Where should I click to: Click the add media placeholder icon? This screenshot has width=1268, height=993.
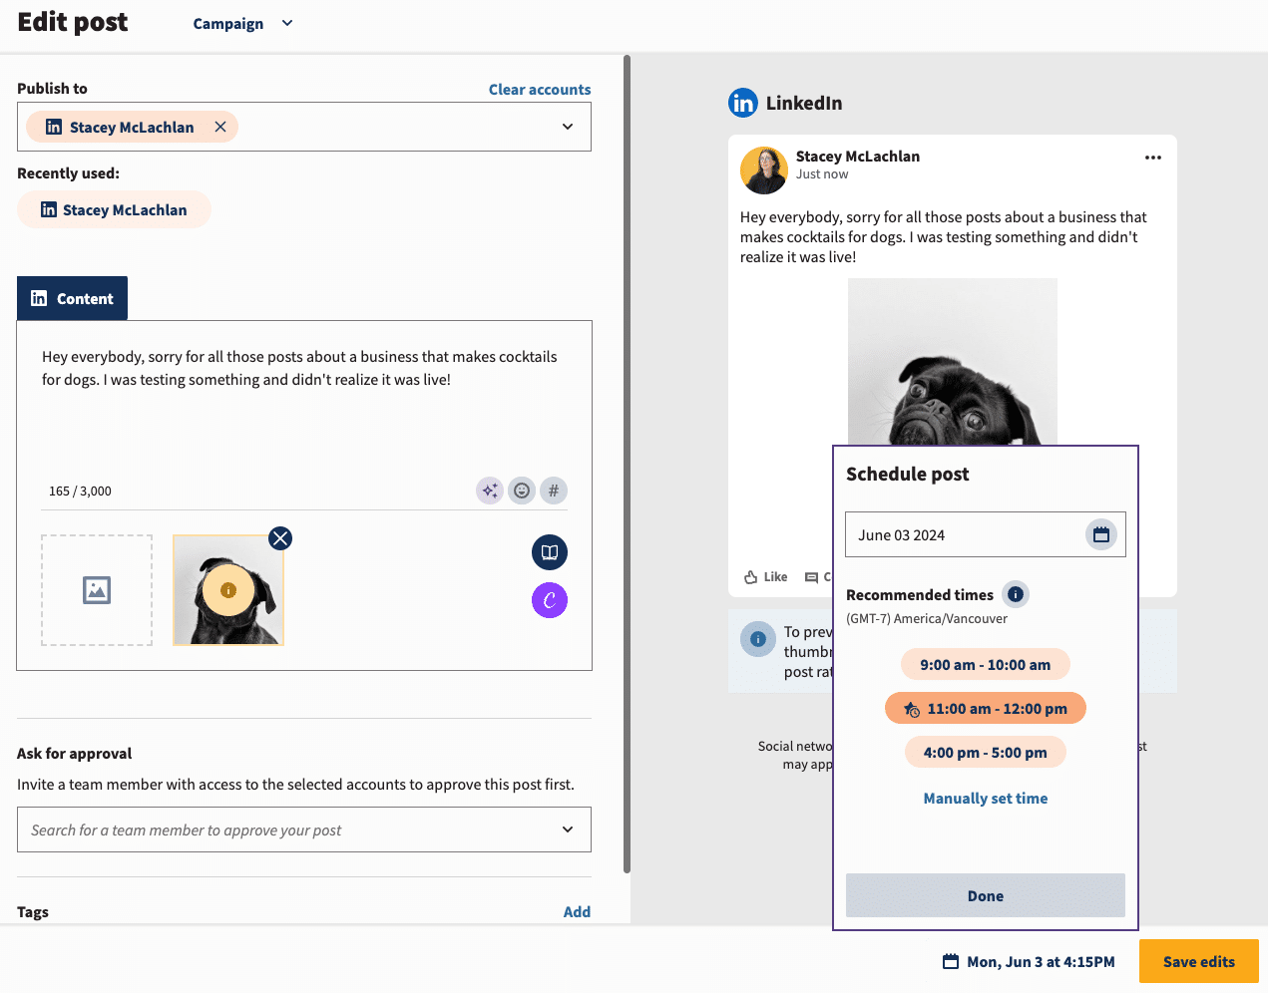point(97,590)
